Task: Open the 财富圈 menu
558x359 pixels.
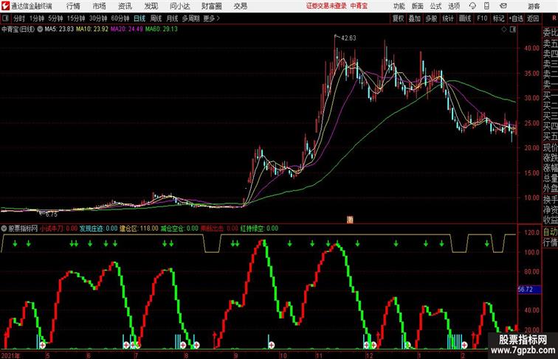Action: pos(211,6)
